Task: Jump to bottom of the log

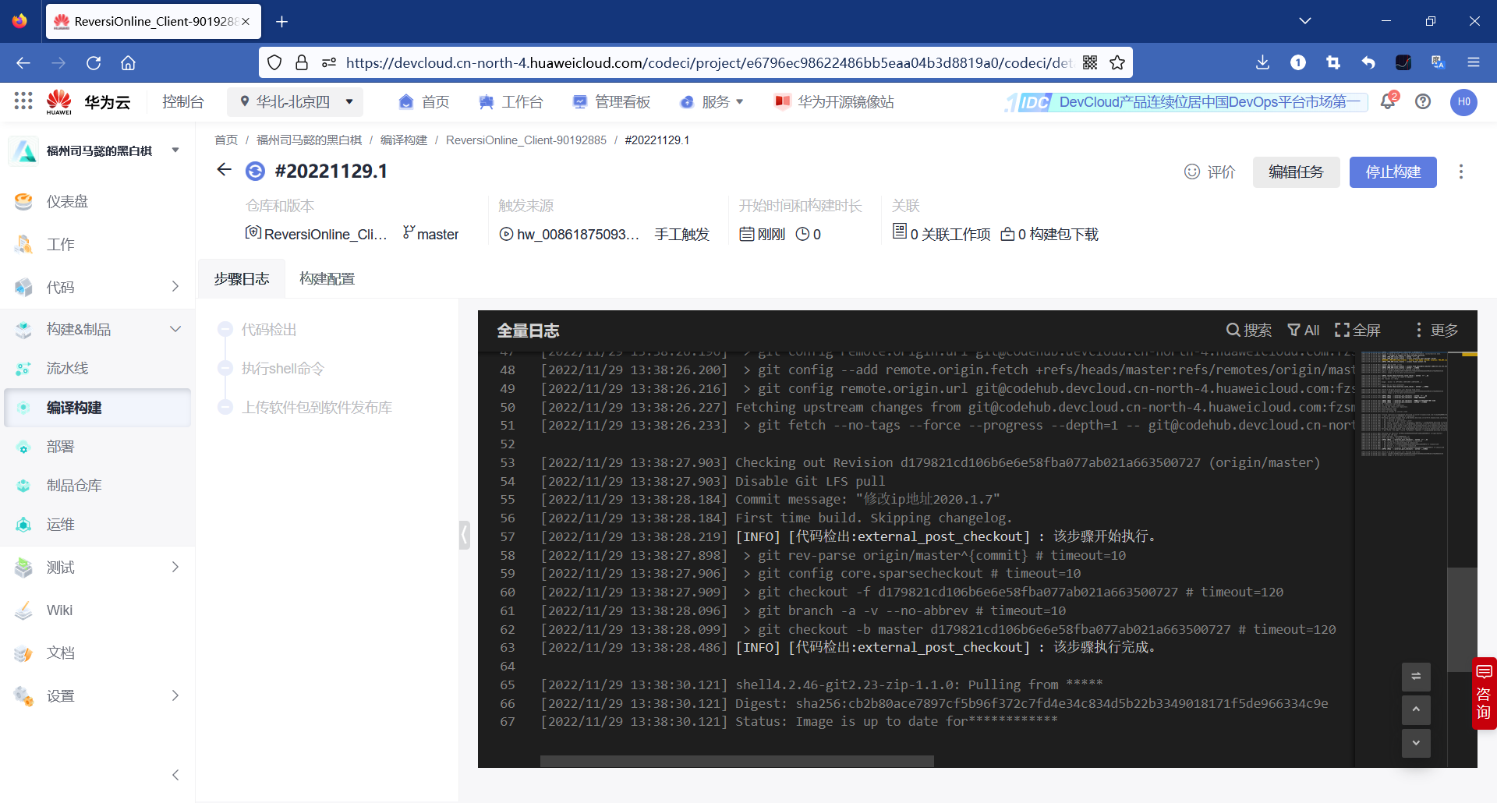Action: pos(1416,743)
